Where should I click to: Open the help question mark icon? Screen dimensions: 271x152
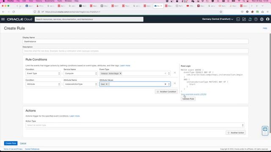[256, 19]
